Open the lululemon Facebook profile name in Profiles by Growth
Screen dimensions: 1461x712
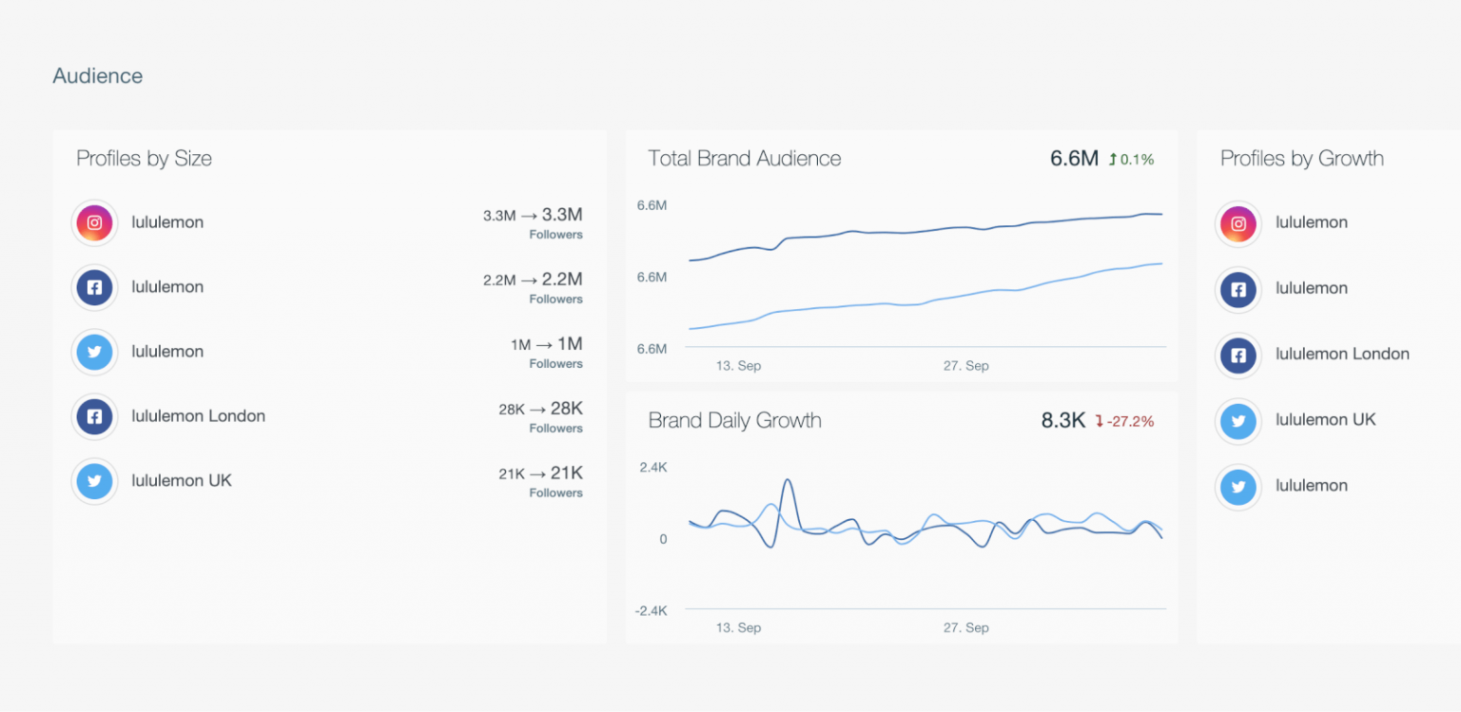coord(1311,288)
